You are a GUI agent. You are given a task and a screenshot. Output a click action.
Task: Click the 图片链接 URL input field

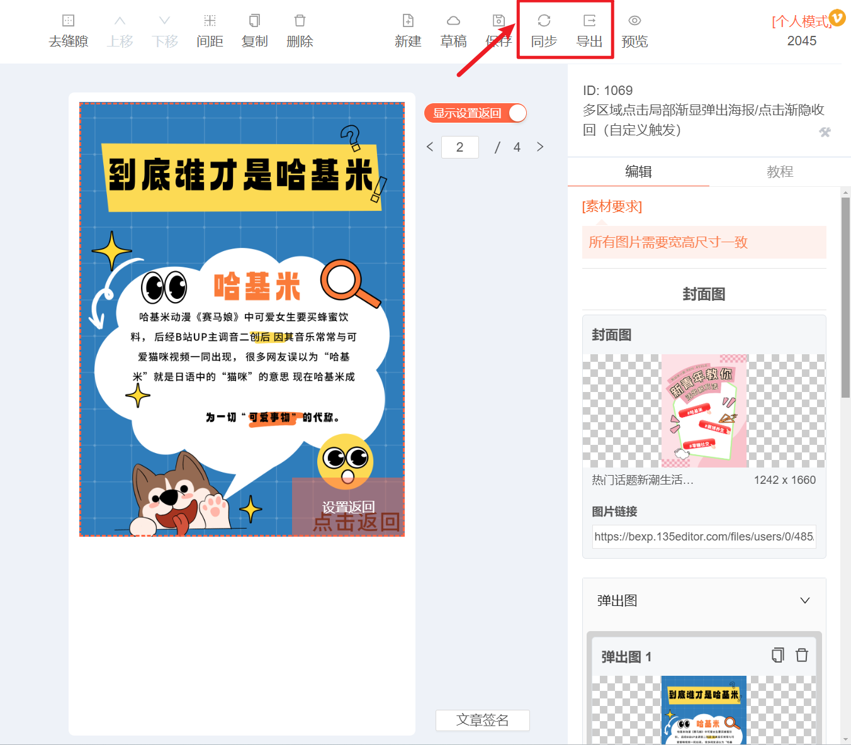(704, 537)
